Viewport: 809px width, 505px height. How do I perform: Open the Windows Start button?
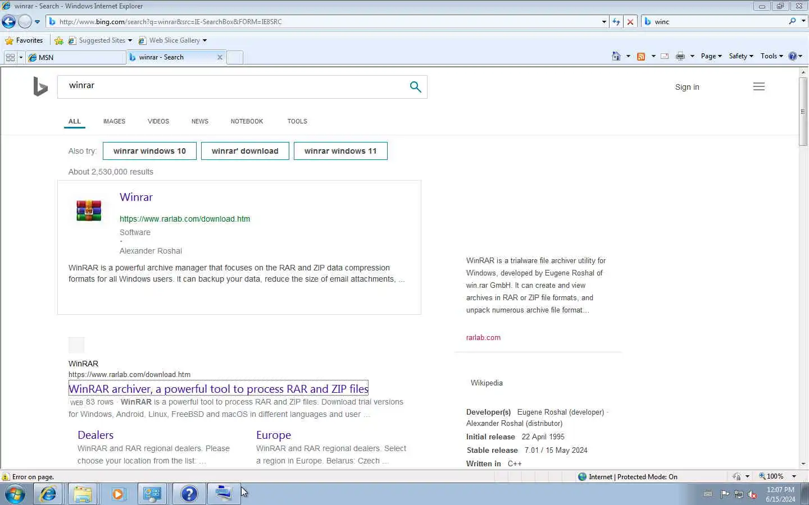click(15, 494)
